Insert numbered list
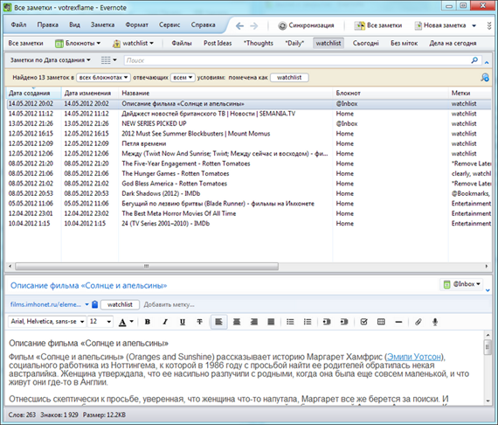 (308, 322)
